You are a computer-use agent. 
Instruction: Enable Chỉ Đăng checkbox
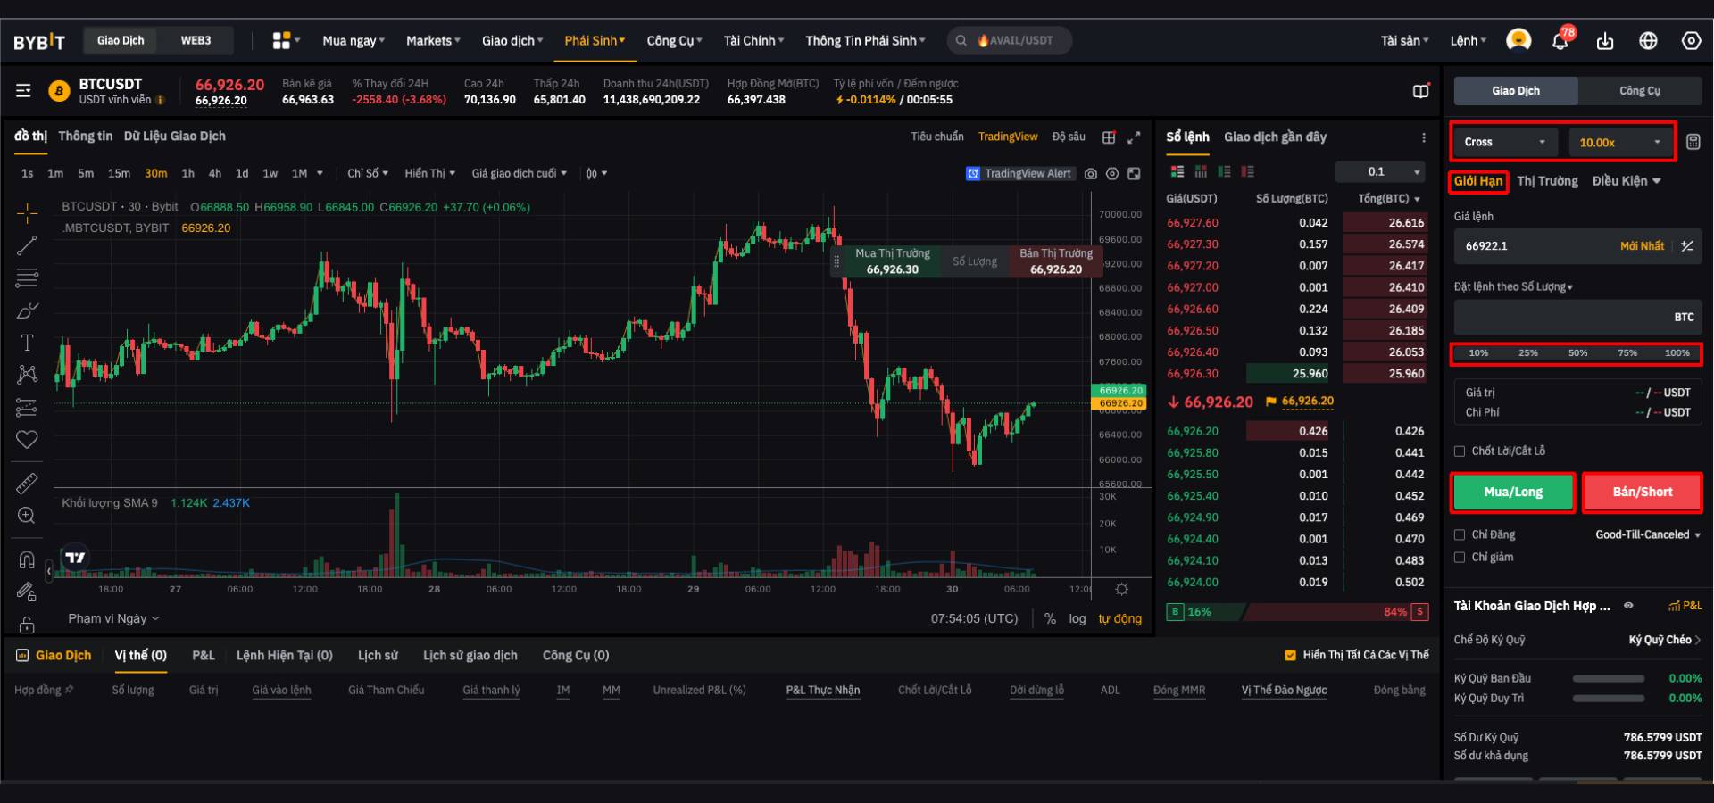coord(1460,535)
